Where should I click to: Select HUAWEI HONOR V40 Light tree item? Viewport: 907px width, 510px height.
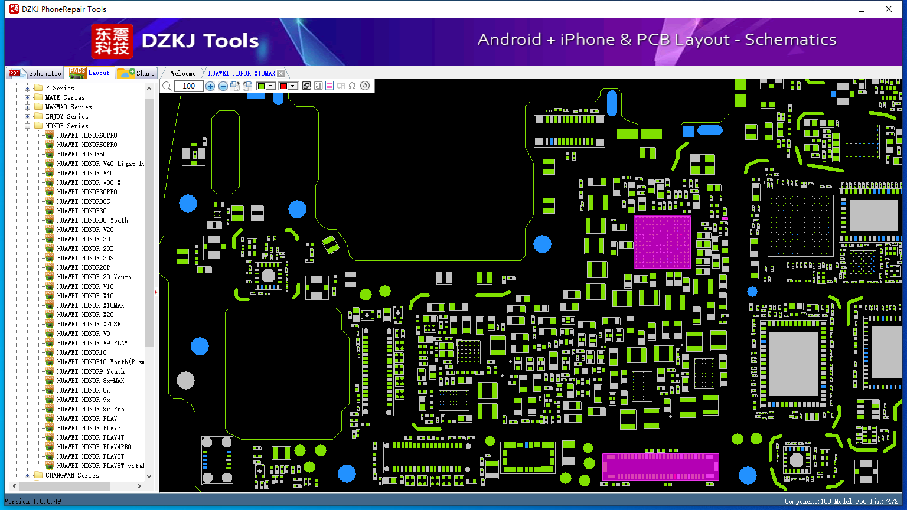tap(100, 164)
